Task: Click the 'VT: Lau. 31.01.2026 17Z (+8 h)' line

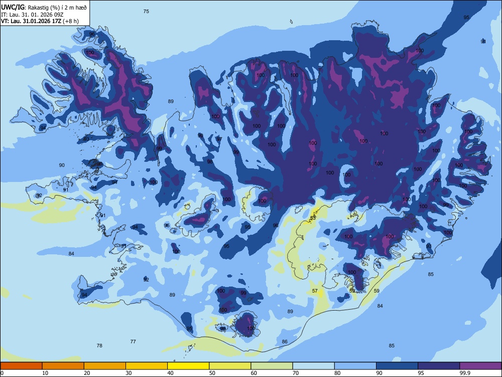Action: 40,21
